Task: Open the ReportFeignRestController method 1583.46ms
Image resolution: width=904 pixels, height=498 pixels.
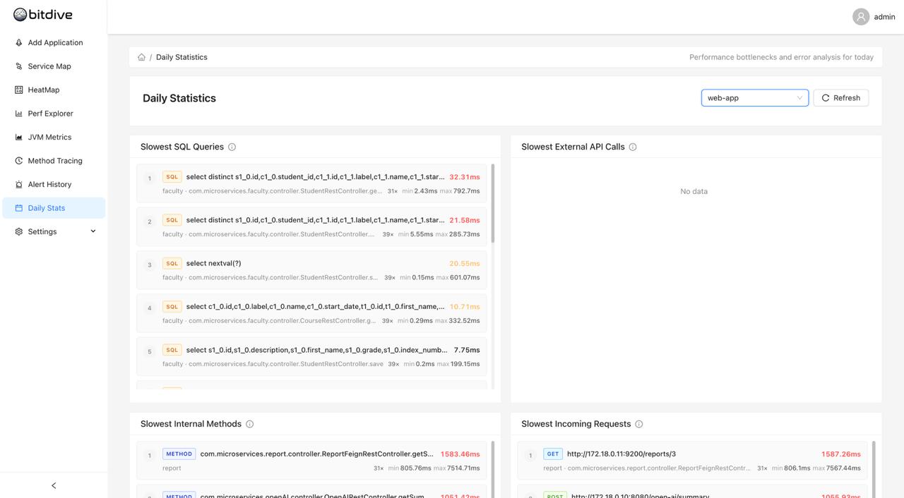Action: click(x=311, y=460)
